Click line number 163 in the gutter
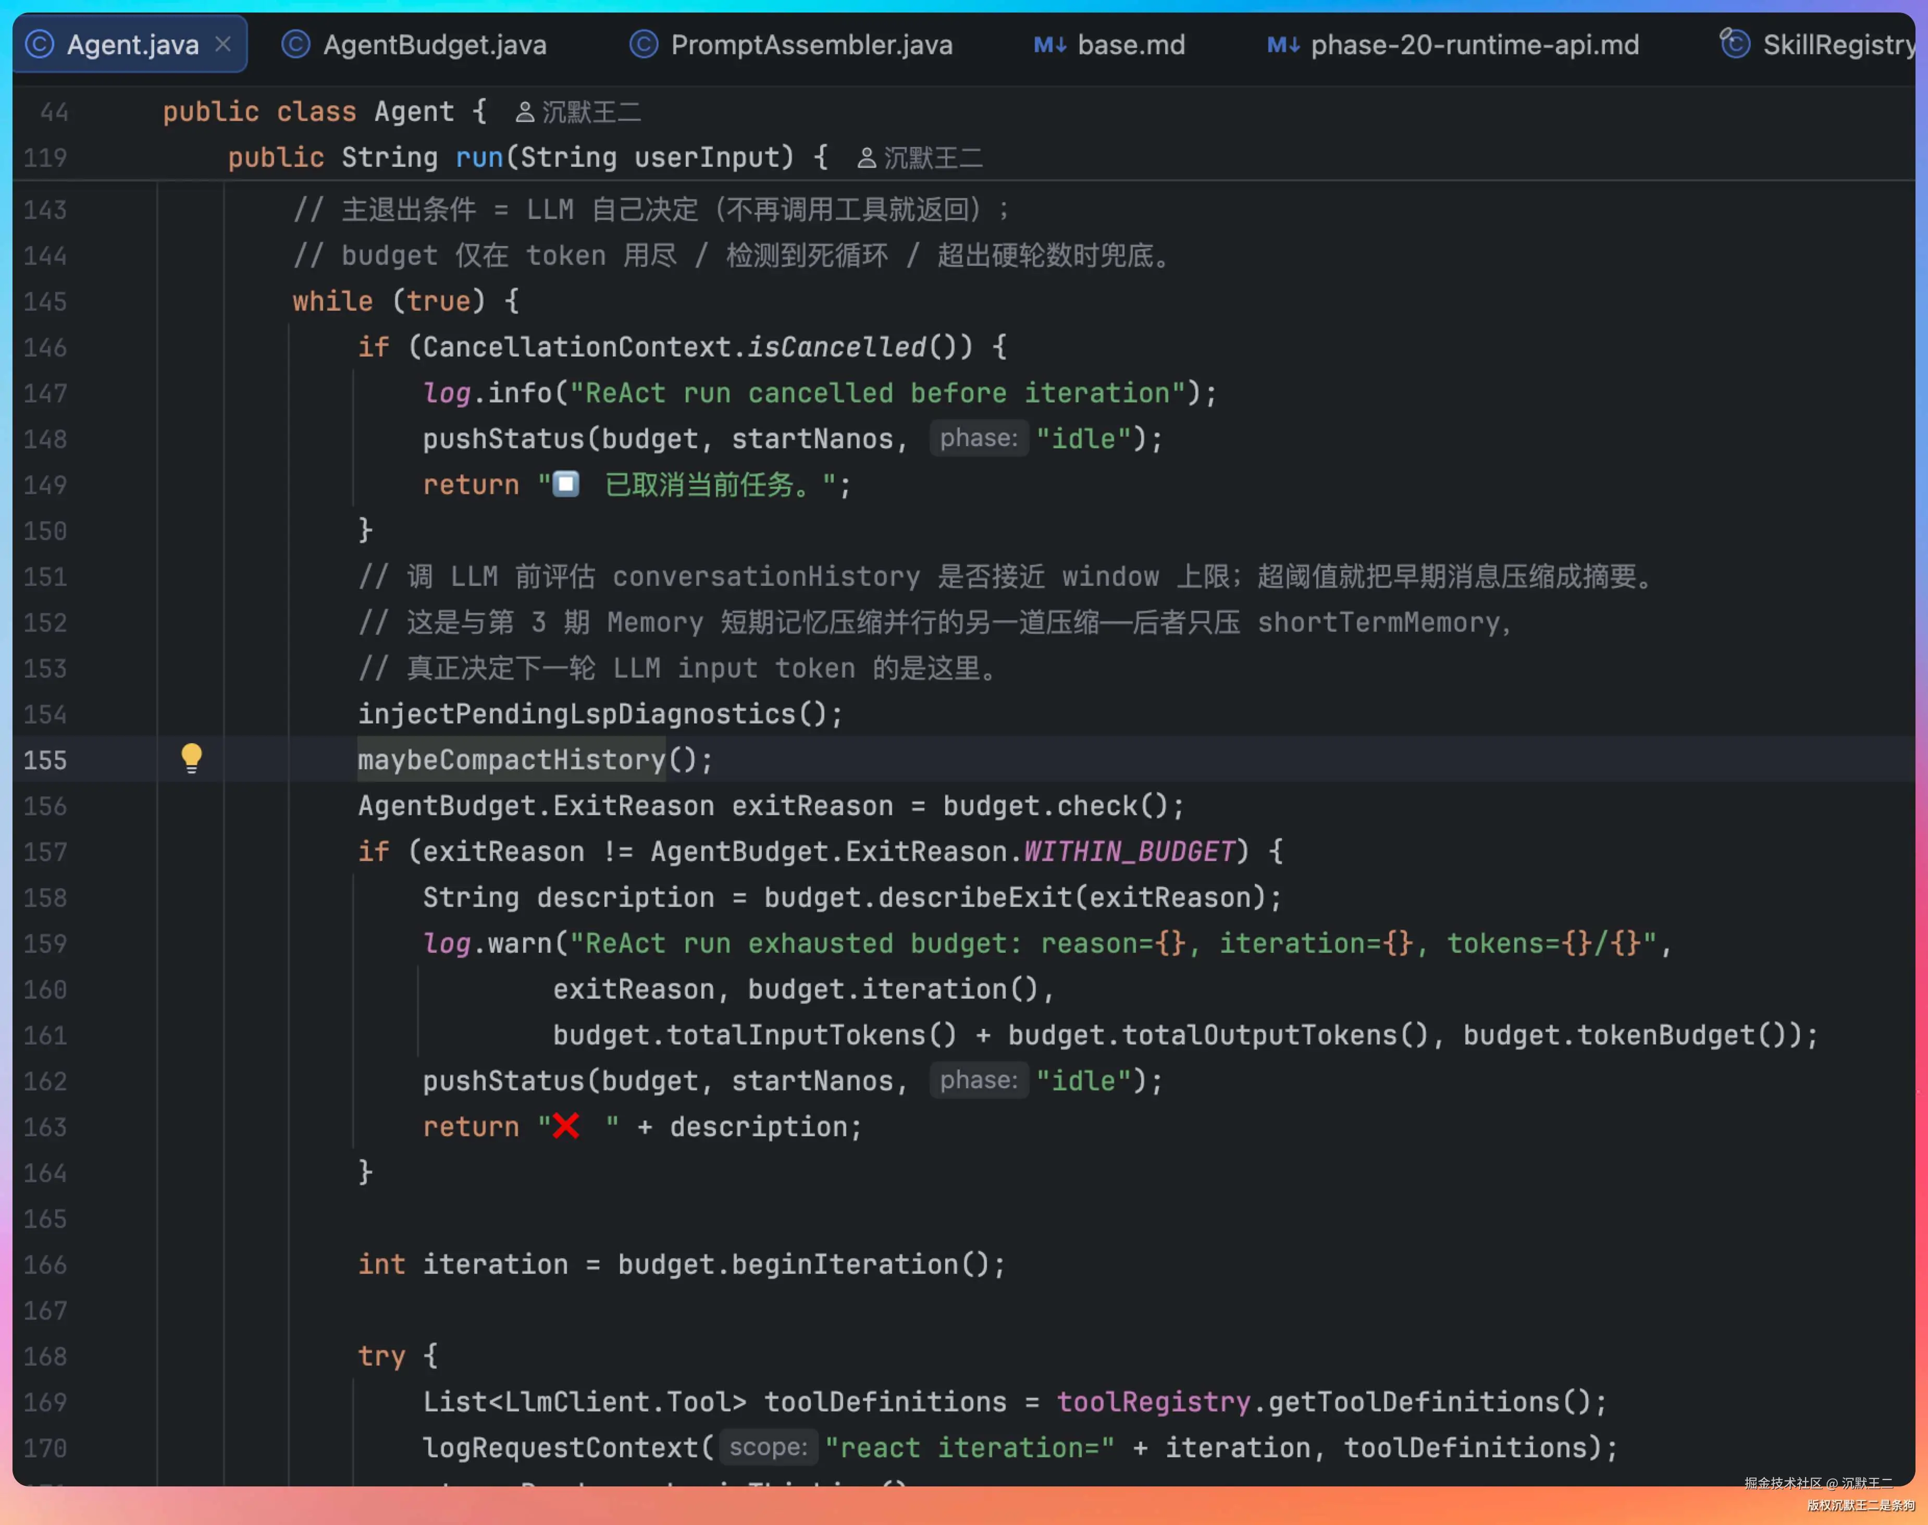 pos(45,1127)
